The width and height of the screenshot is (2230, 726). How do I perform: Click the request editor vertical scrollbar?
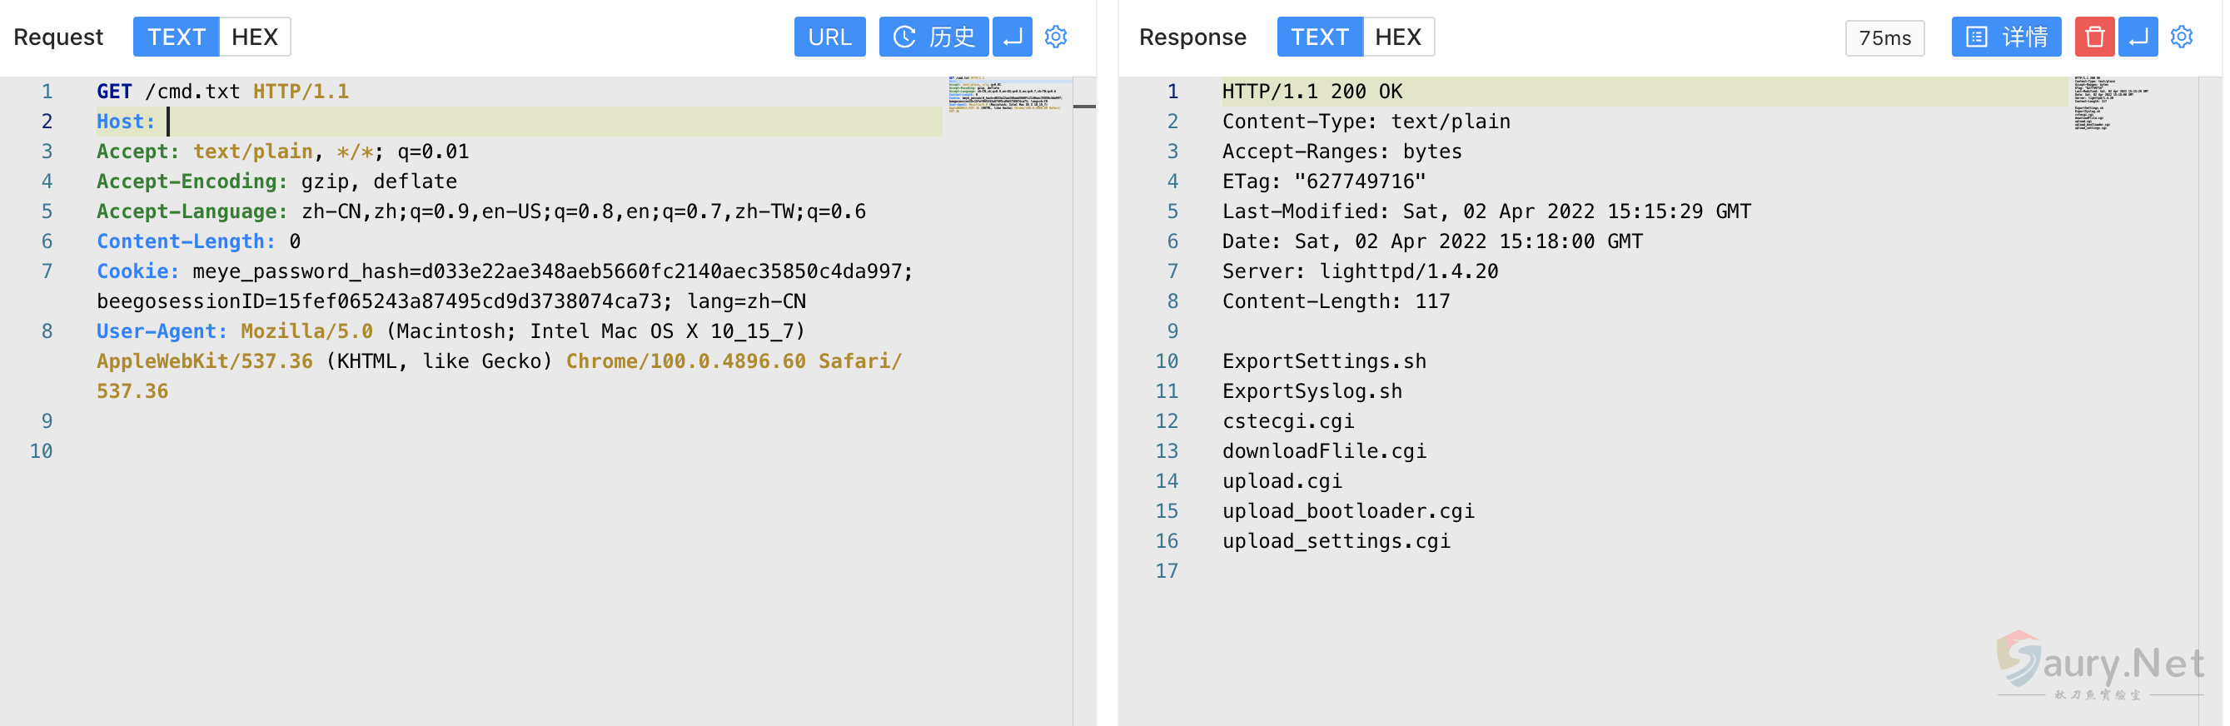point(1084,346)
